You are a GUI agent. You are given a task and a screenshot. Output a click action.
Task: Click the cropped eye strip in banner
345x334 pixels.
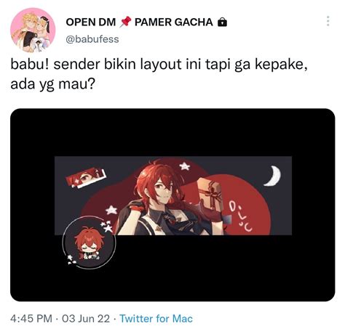pos(86,178)
